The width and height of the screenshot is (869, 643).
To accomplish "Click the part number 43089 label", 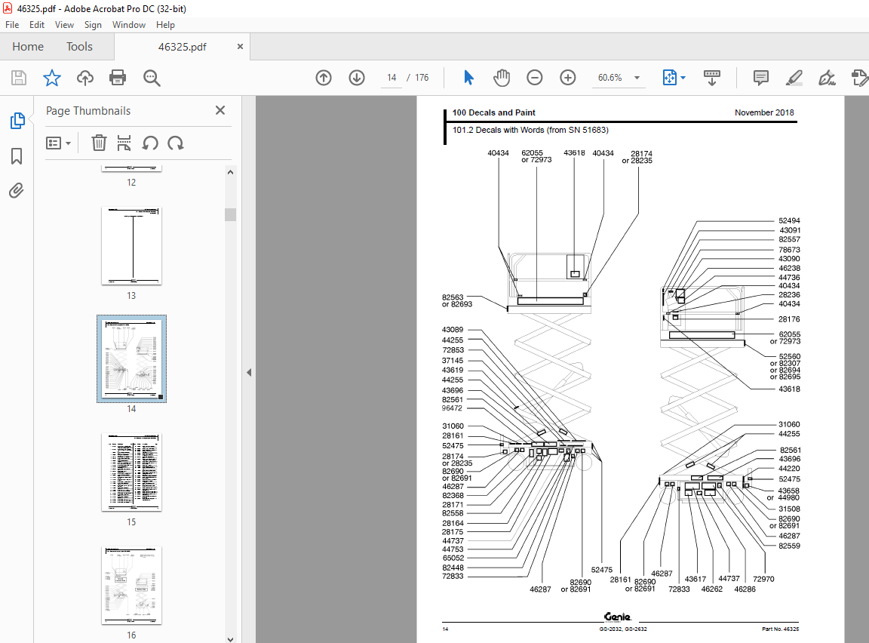I will click(x=453, y=330).
